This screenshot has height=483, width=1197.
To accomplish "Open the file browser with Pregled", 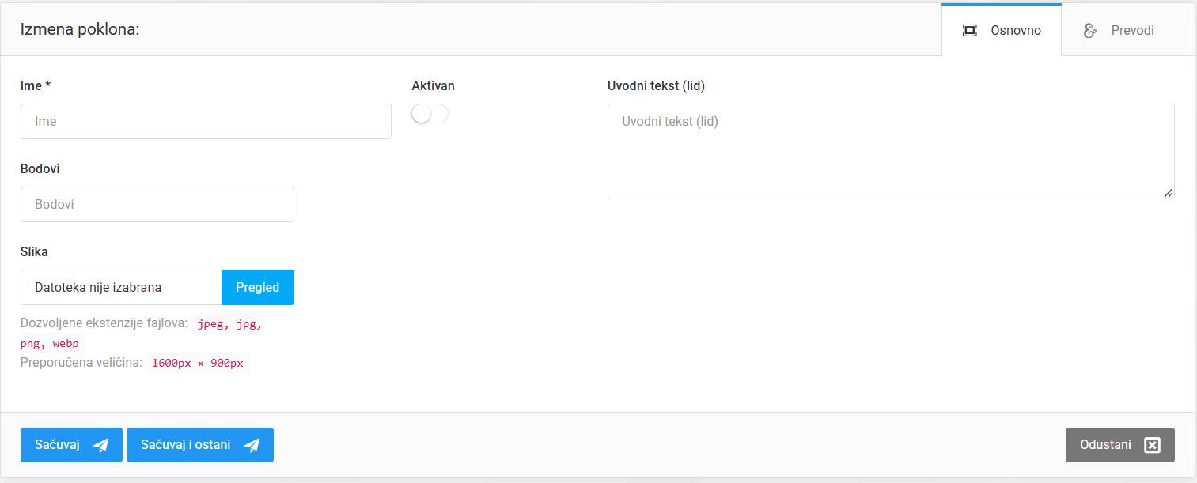I will tap(257, 288).
